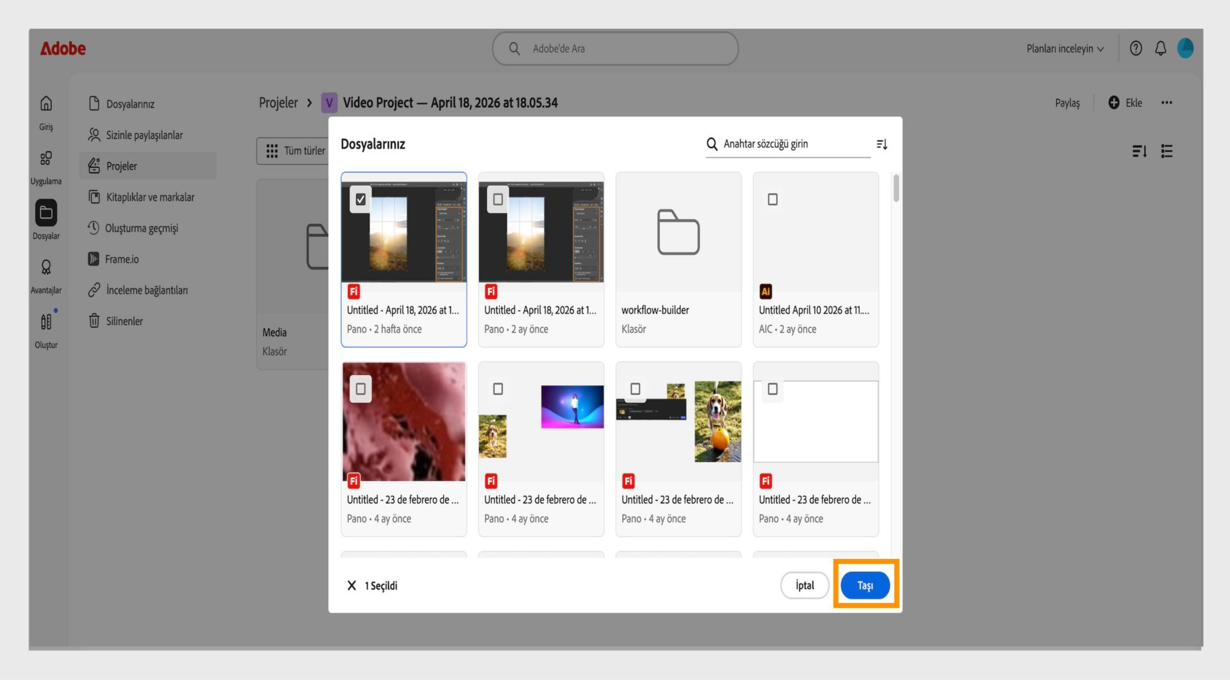Open the Media folder behind dialog
Viewport: 1230px width, 680px height.
[293, 274]
